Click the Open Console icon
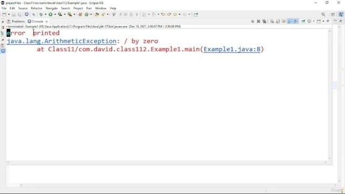345x194 pixels. point(319,22)
